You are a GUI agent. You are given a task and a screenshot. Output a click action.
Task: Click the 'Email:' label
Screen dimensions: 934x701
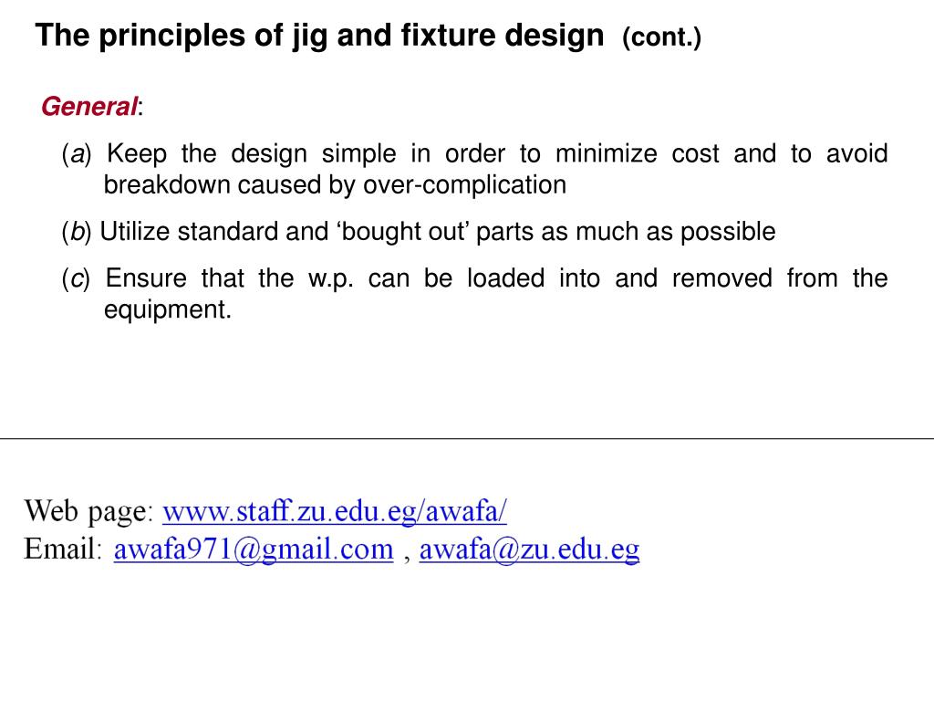(x=63, y=549)
